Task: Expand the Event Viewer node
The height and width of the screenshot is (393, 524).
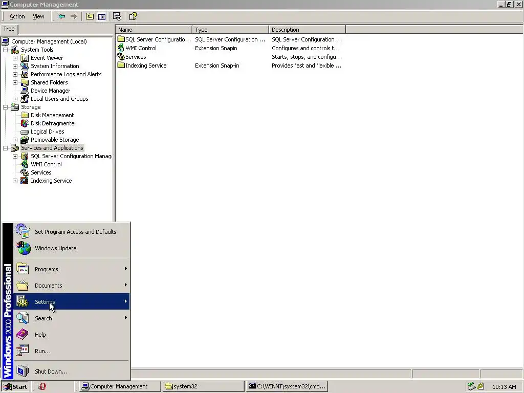Action: click(15, 58)
